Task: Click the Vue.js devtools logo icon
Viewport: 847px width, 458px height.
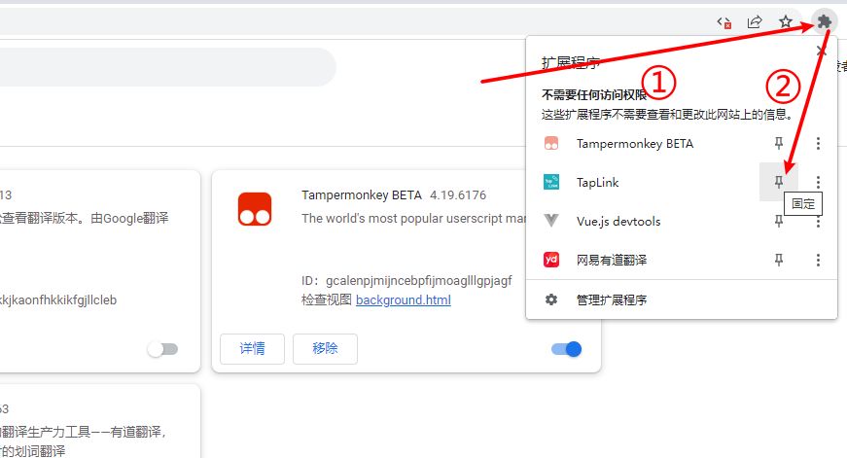Action: [x=551, y=221]
